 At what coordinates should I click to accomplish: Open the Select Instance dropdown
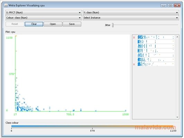[131, 18]
